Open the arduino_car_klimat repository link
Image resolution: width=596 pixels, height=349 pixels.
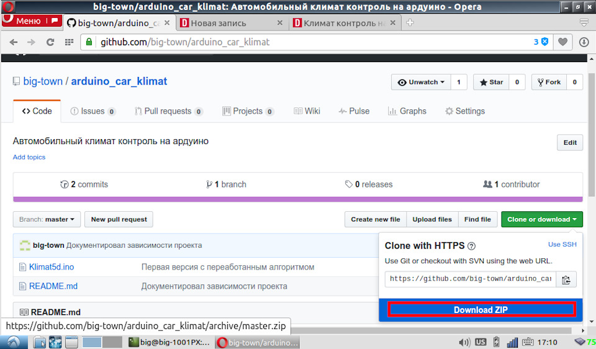[119, 81]
